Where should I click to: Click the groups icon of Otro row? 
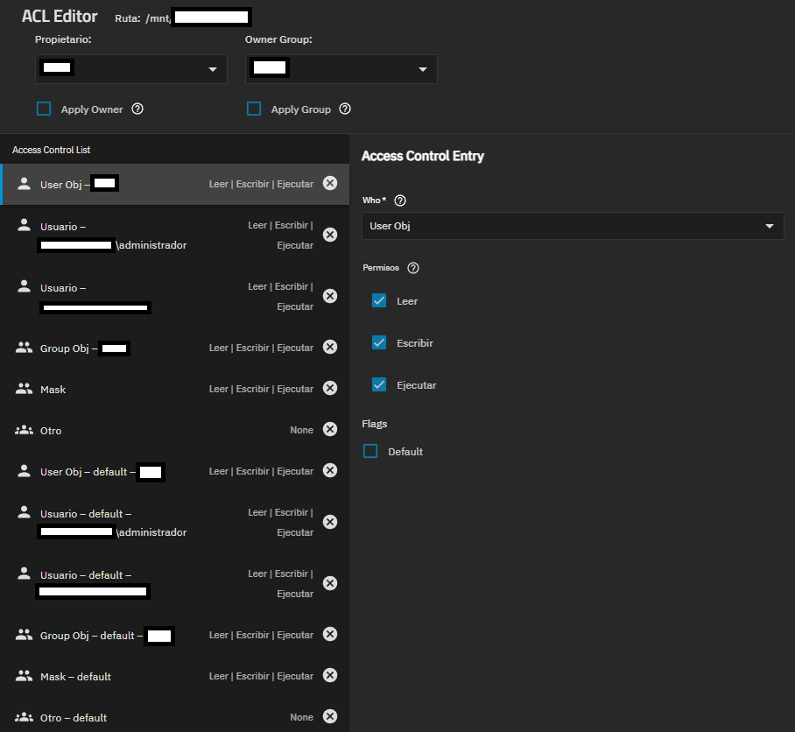coord(24,431)
